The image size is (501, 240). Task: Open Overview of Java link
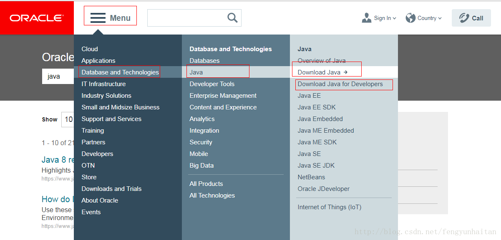pos(322,61)
